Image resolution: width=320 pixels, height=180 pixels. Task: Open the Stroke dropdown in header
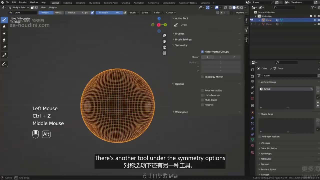pyautogui.click(x=146, y=12)
